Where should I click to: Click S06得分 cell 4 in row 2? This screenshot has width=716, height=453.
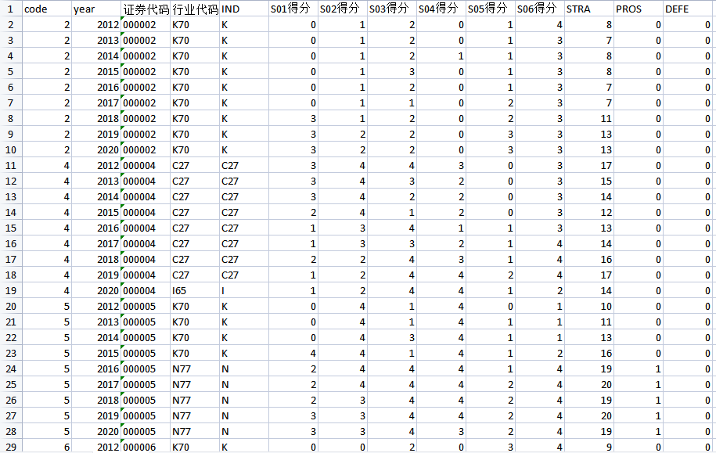[x=540, y=25]
